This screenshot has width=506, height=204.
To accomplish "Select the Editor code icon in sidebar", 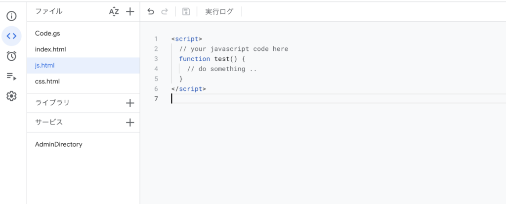I will (12, 36).
